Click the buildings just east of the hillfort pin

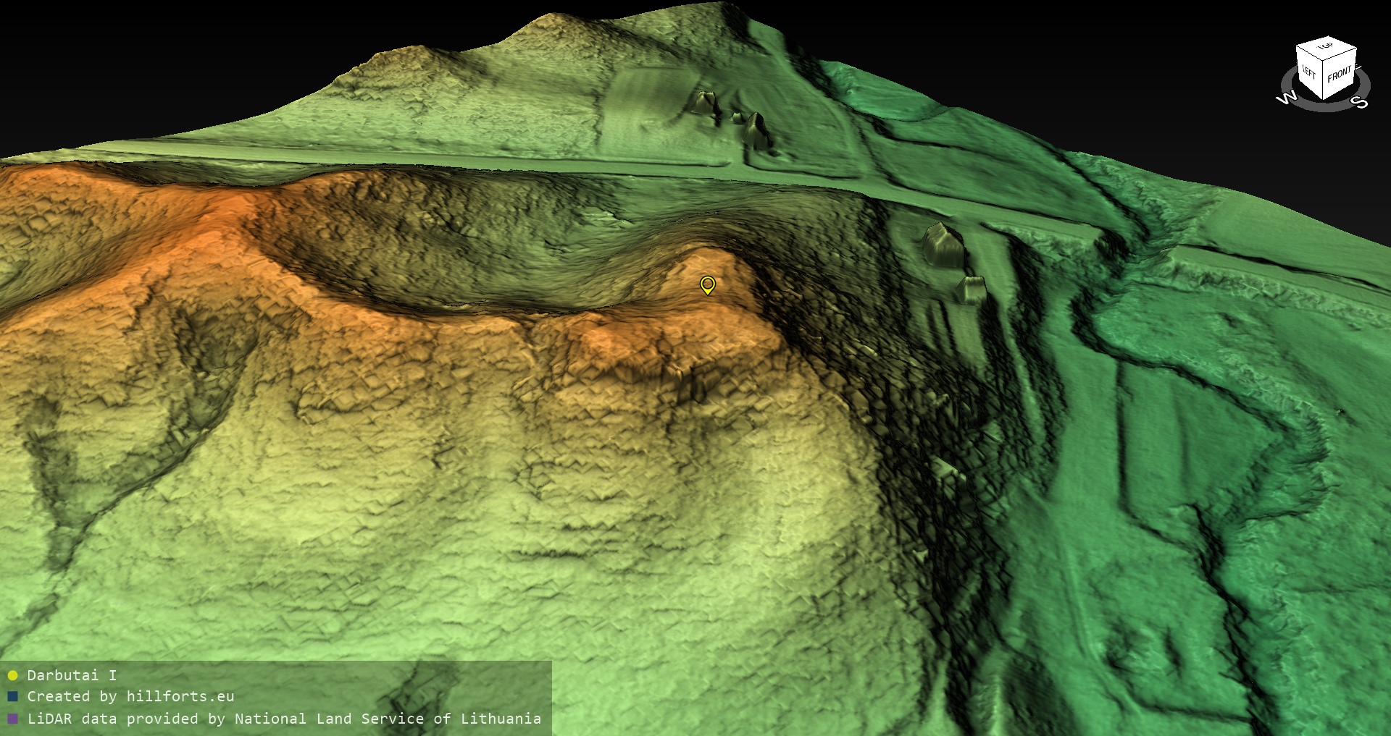[944, 246]
